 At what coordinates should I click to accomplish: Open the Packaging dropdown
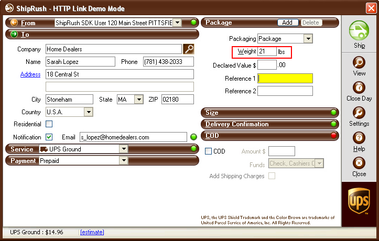click(308, 39)
